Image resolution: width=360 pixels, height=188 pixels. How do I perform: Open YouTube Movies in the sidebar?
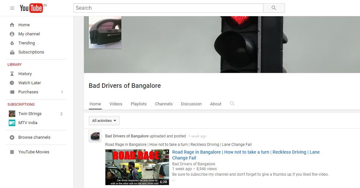[33, 152]
